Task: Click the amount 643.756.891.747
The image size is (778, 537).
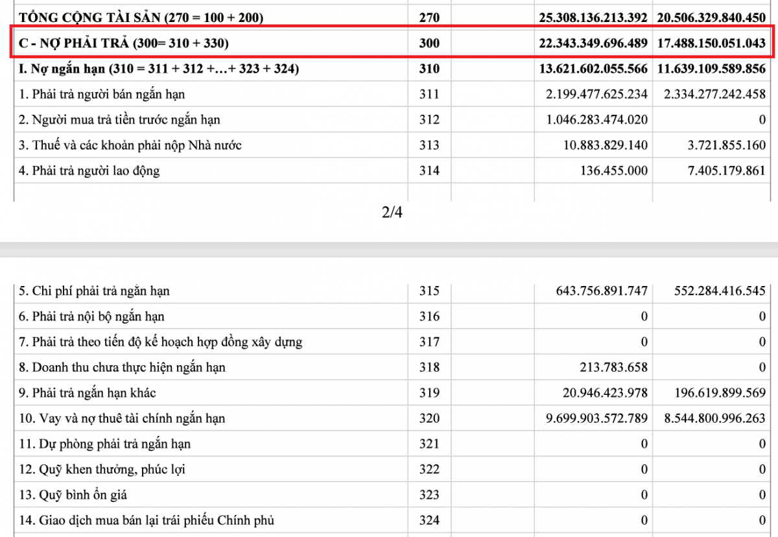Action: coord(602,291)
